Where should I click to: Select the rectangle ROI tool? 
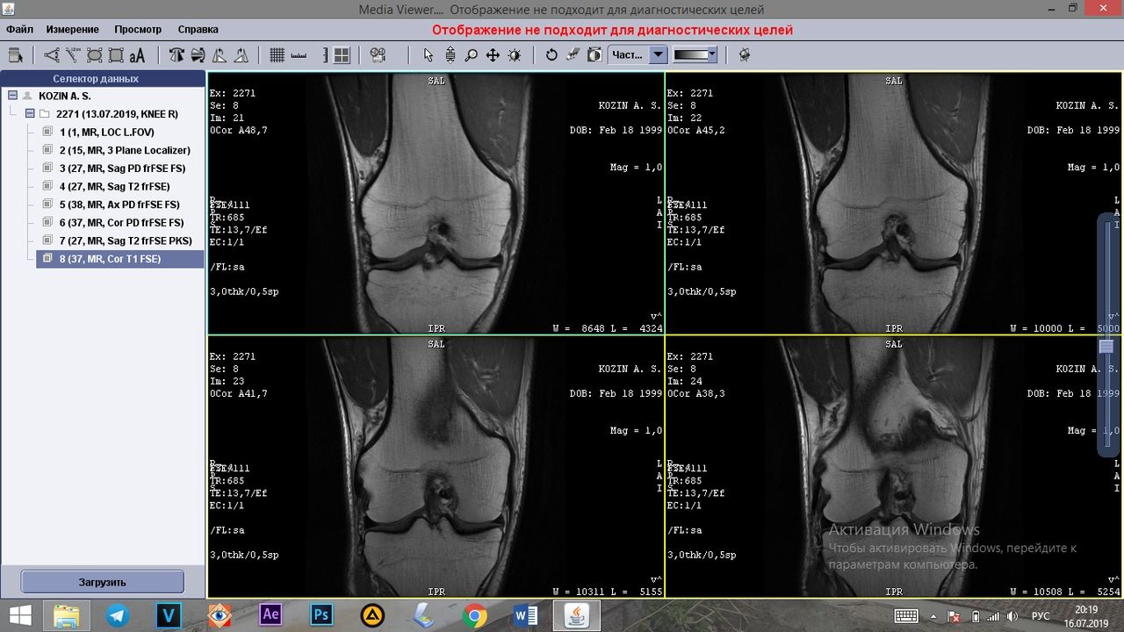[116, 55]
